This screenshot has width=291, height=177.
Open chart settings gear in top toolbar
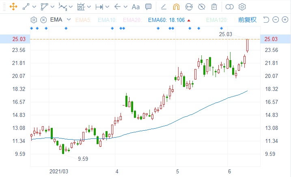(x=242, y=6)
